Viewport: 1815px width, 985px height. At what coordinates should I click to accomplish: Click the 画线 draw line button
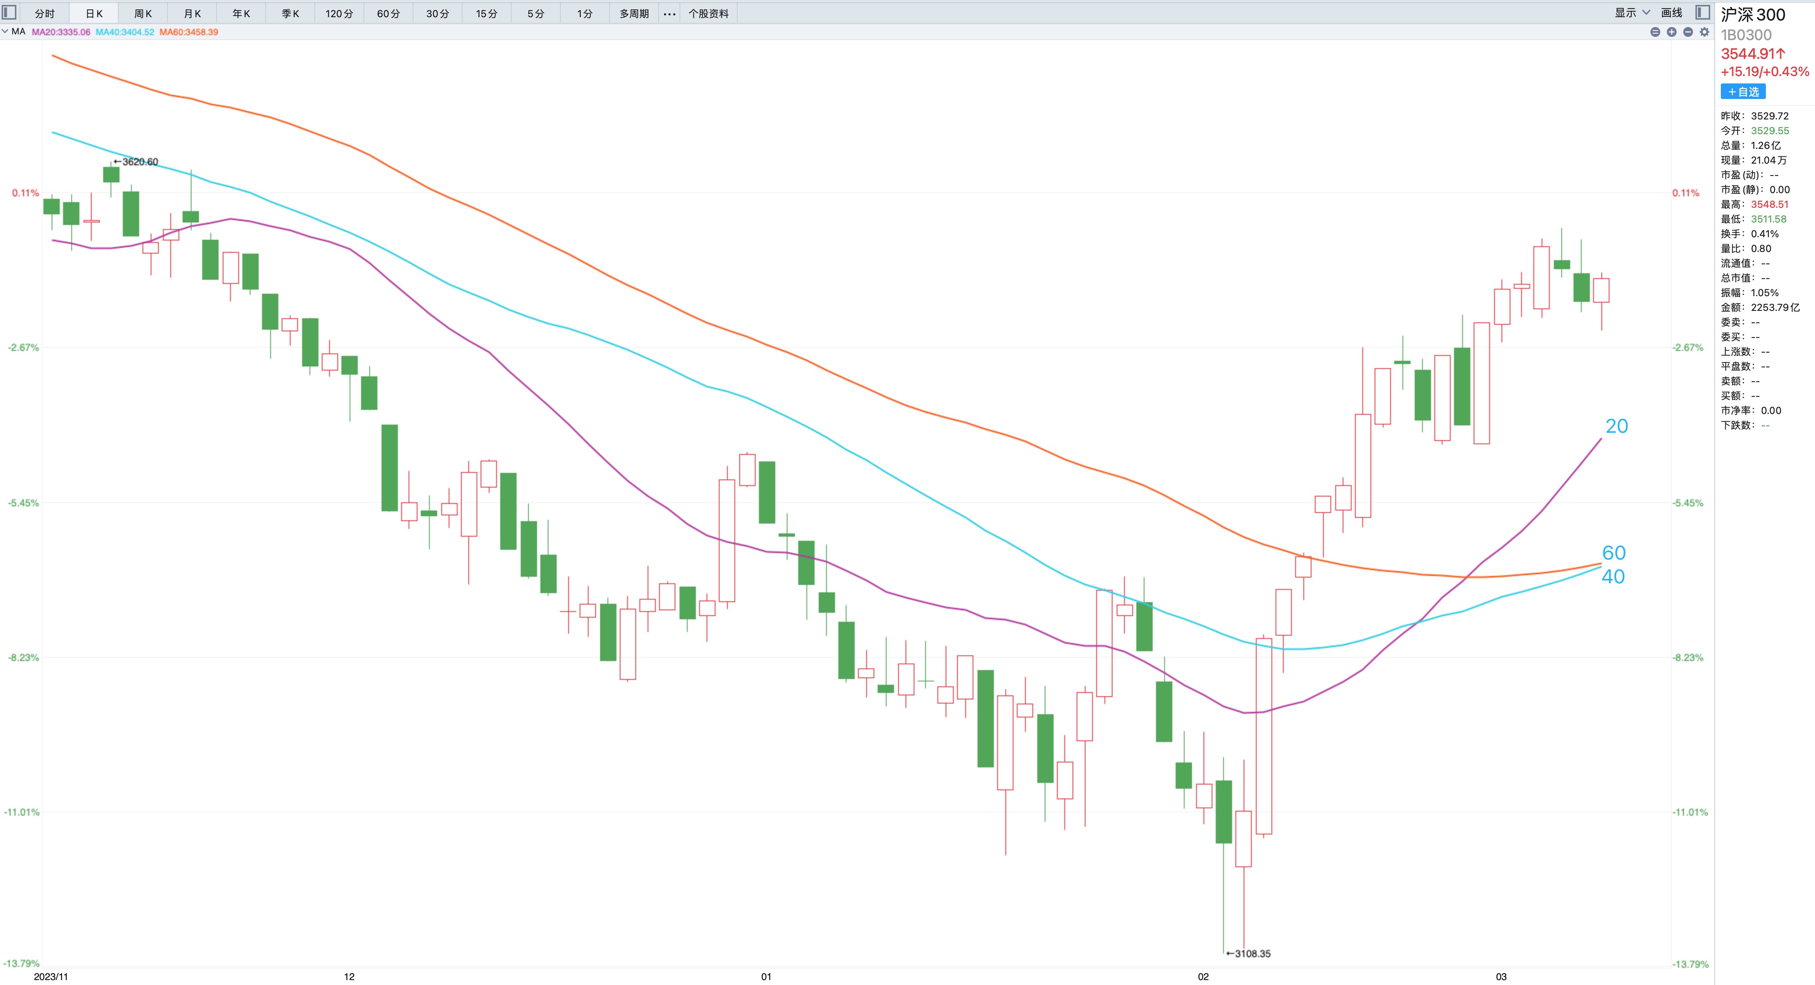(1671, 13)
